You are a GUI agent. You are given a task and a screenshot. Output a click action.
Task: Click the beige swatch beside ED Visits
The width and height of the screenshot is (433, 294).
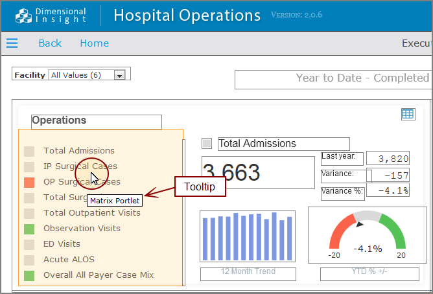pyautogui.click(x=29, y=245)
